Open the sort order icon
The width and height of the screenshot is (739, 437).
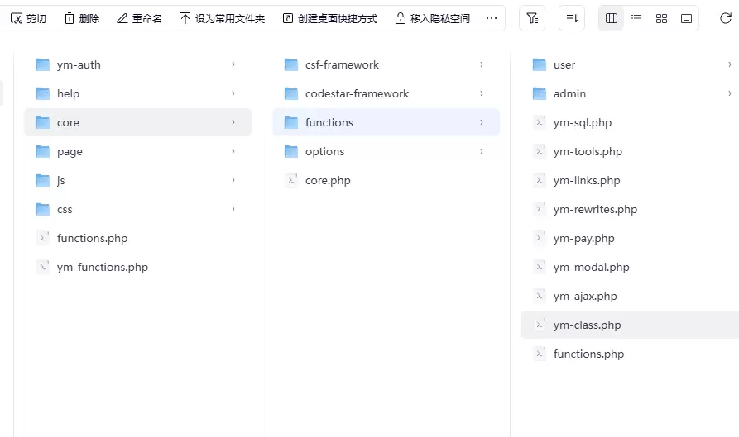coord(572,18)
